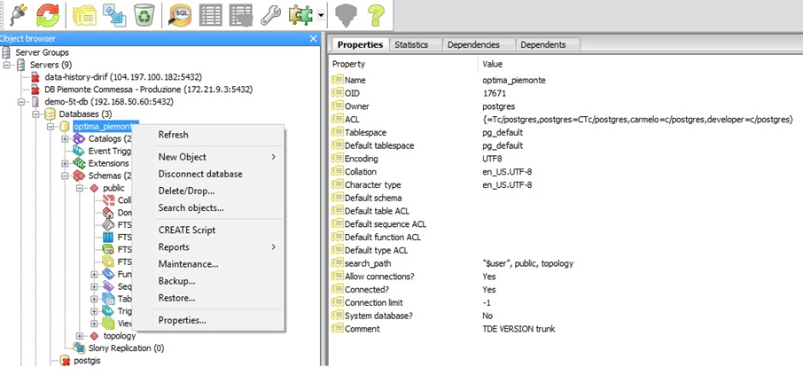Select Disconnect database in context menu

click(200, 174)
